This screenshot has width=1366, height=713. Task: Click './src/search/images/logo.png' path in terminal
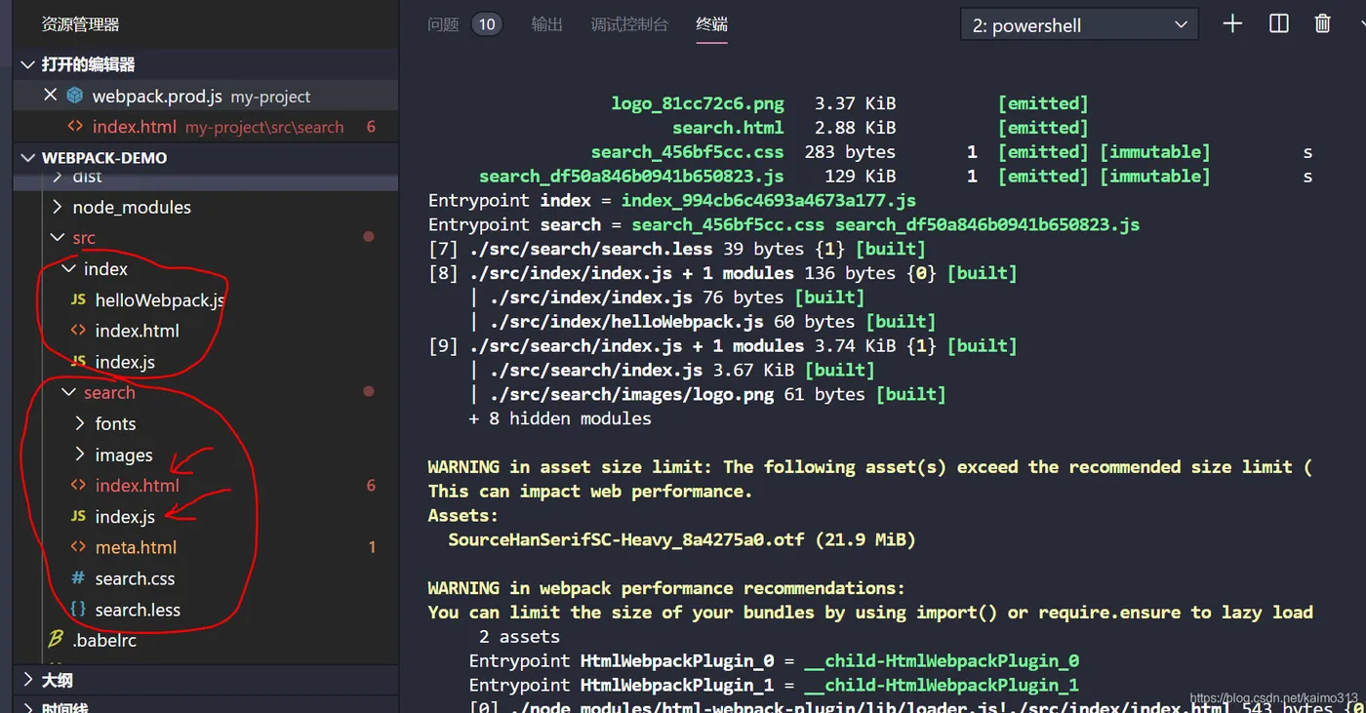pos(631,395)
